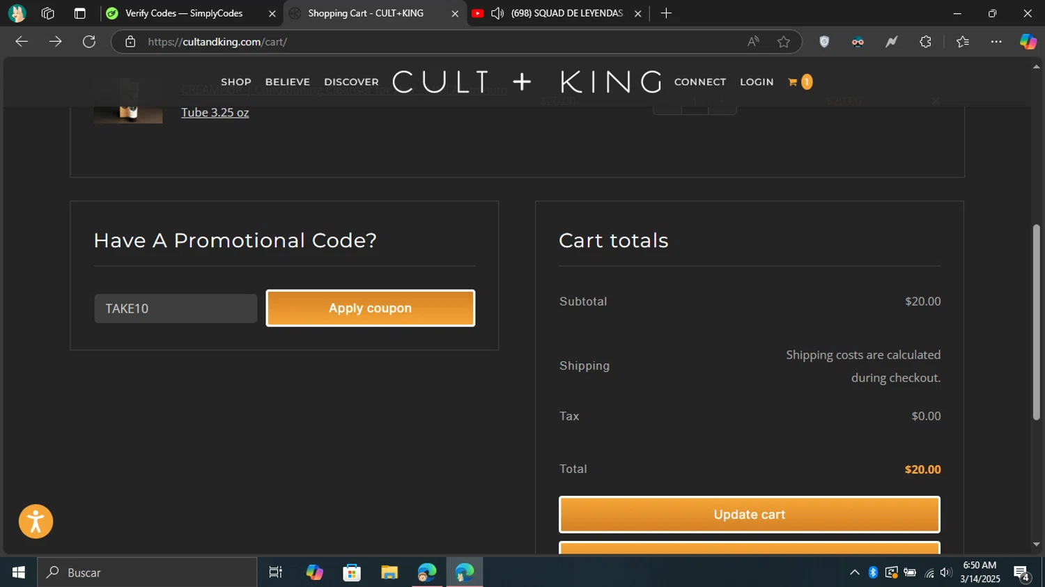
Task: Open the Favorites list icon
Action: (963, 42)
